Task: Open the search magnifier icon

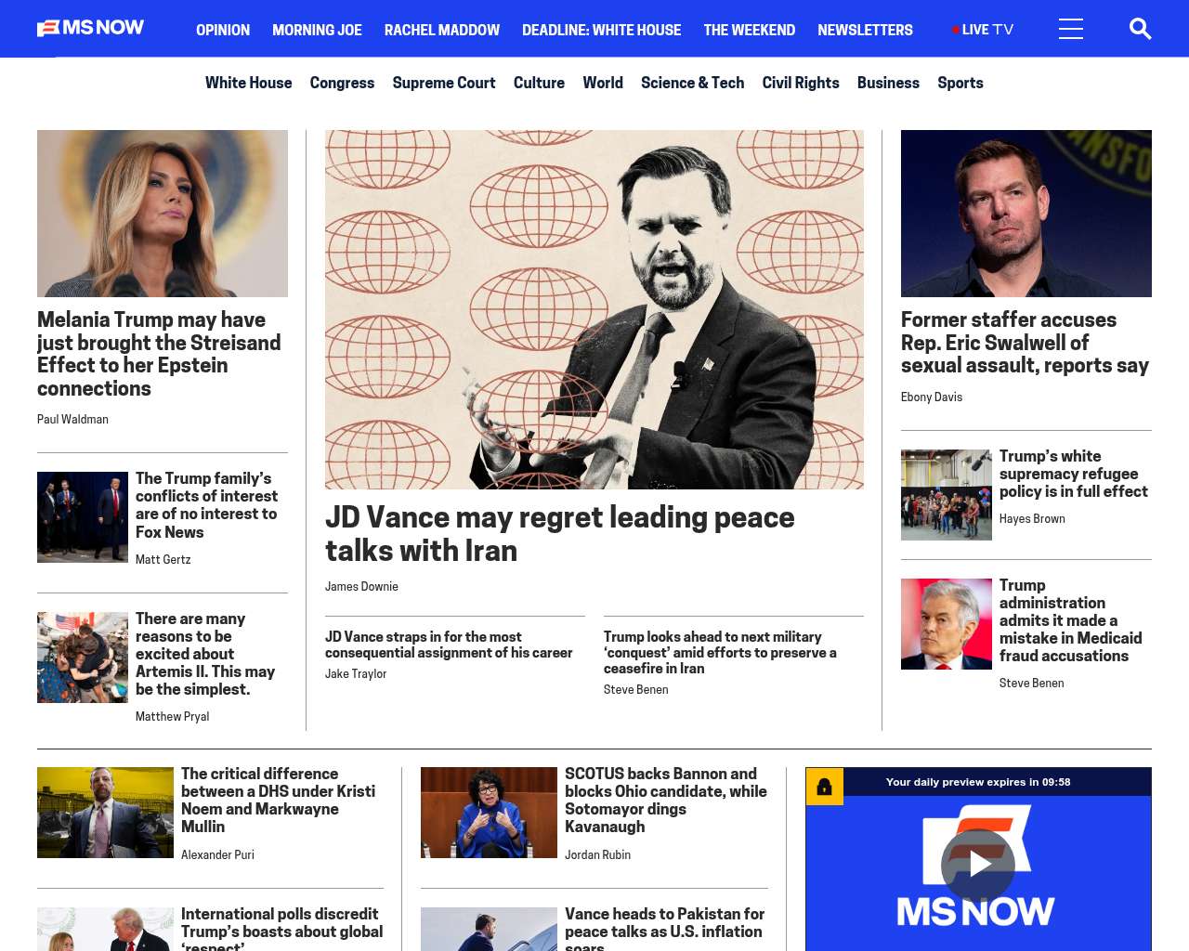Action: [x=1140, y=29]
